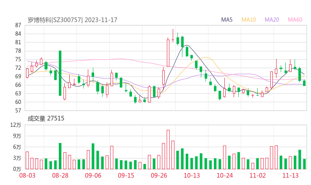311x185 pixels.
Task: Click the 6万 volume axis label
Action: coord(17,147)
